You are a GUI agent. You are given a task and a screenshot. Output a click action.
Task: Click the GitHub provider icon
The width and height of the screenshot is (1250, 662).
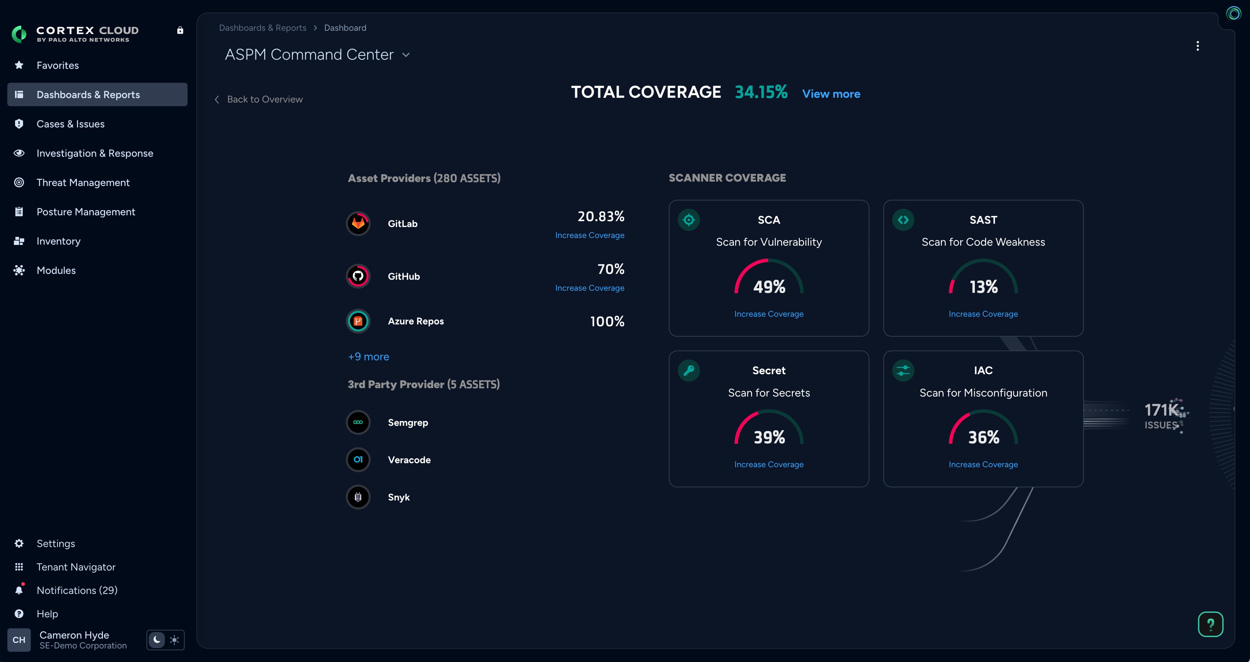(x=358, y=276)
